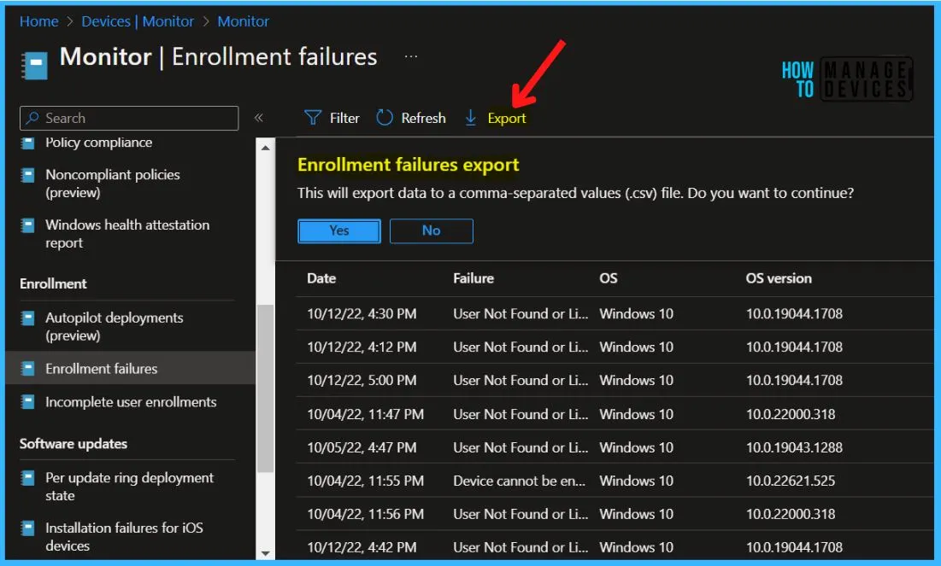941x566 pixels.
Task: Select the row dated 10/04/22, 11:56 PM
Action: pyautogui.click(x=615, y=514)
